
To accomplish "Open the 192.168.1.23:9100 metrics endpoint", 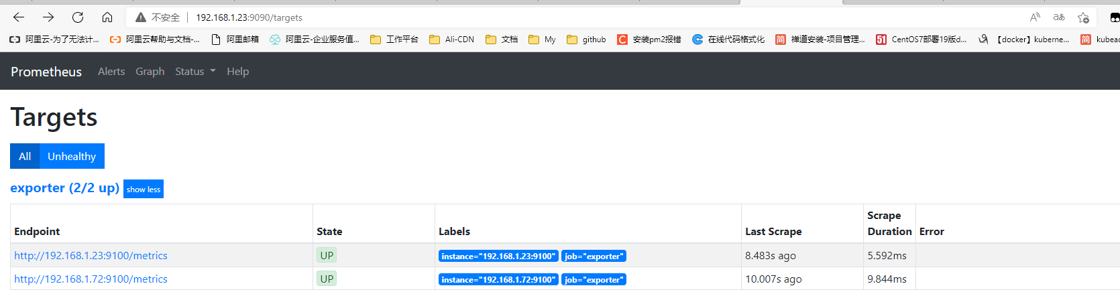I will click(91, 256).
